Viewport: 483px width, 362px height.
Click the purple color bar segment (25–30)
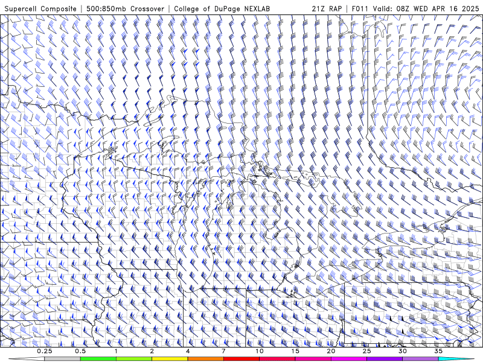[x=385, y=359]
